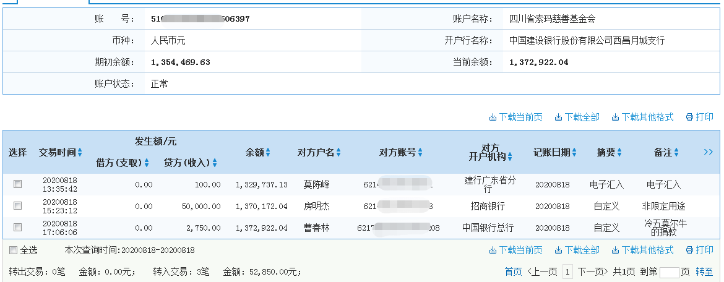Click bottom 下载全部 link
The height and width of the screenshot is (282, 724).
[x=577, y=250]
